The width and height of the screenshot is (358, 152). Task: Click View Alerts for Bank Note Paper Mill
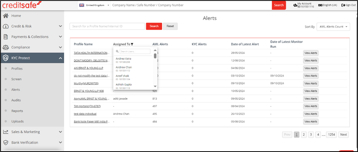point(311,121)
